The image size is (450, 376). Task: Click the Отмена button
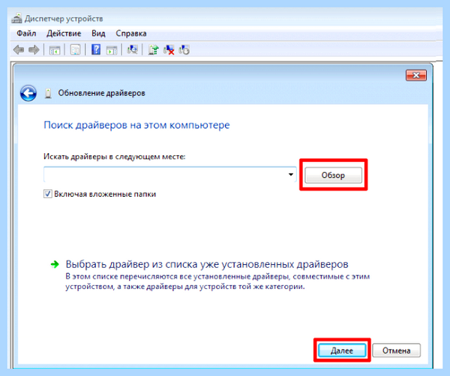click(396, 350)
